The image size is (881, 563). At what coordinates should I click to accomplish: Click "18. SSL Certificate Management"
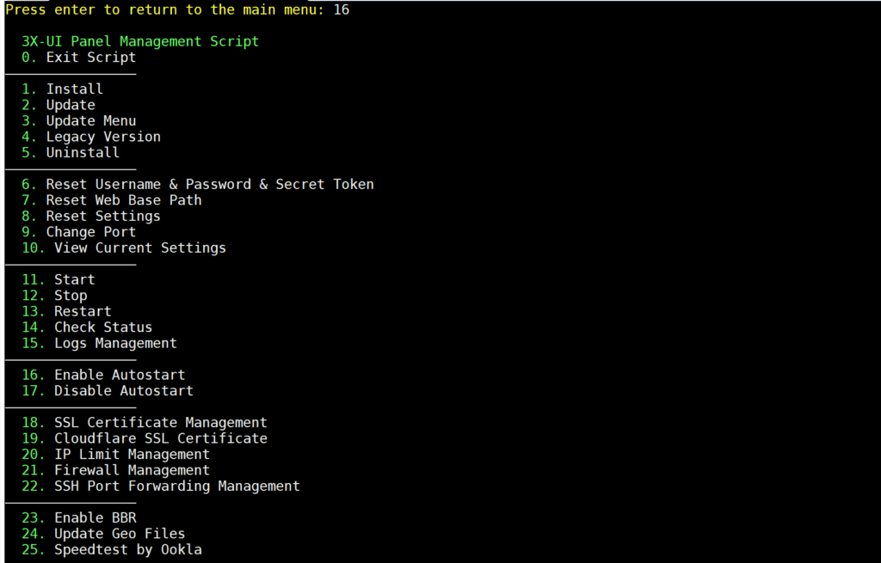click(145, 423)
